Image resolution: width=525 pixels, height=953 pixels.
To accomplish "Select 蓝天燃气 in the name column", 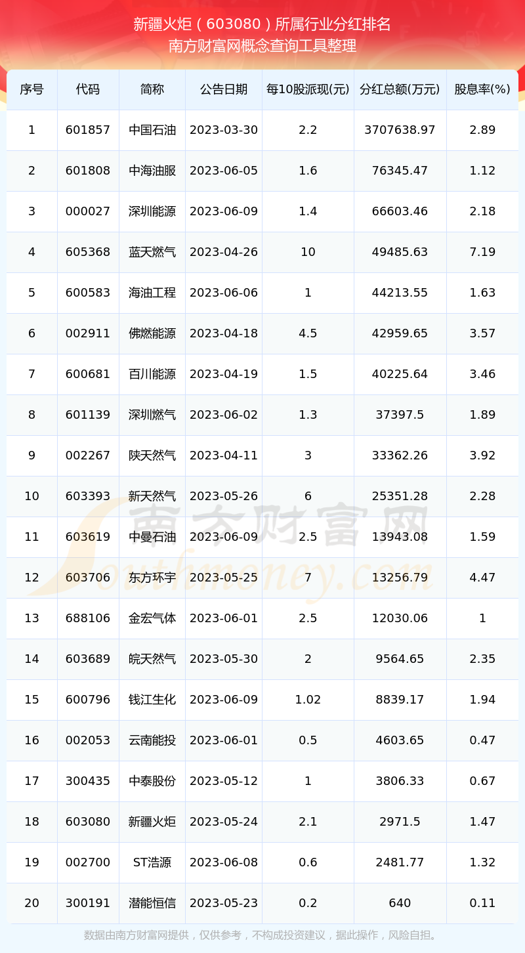I will coord(152,252).
